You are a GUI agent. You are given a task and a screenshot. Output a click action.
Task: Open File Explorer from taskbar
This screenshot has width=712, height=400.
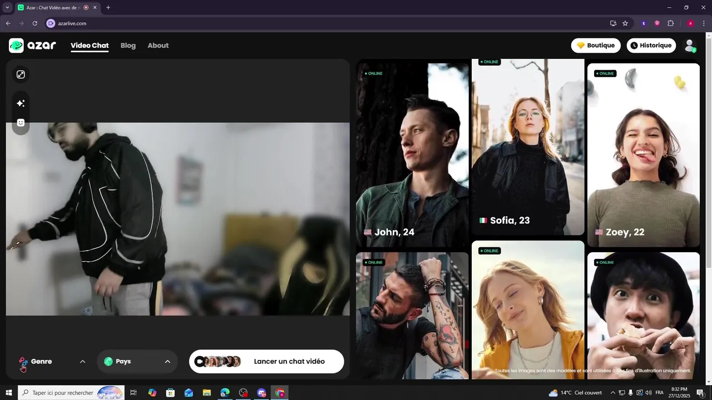[207, 393]
